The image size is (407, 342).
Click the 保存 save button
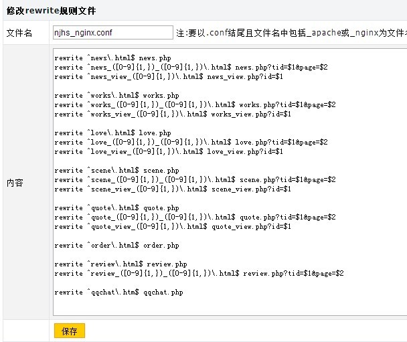70,331
